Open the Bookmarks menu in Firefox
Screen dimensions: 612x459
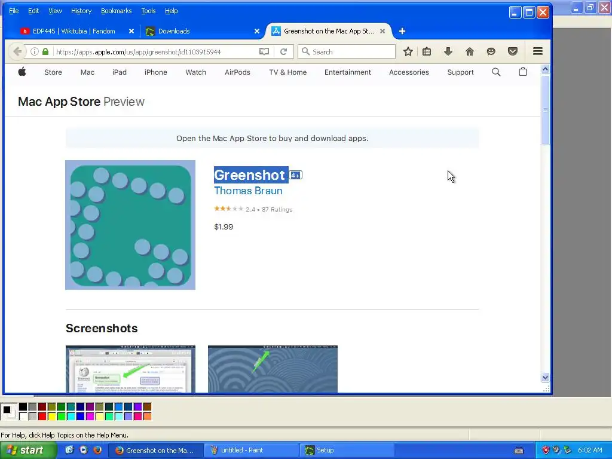(x=117, y=11)
